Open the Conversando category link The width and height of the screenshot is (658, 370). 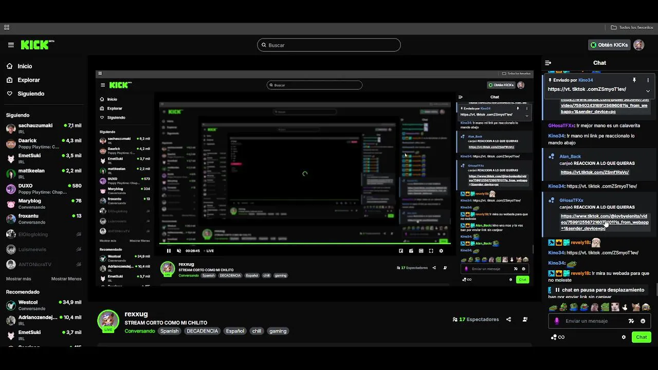(x=139, y=331)
